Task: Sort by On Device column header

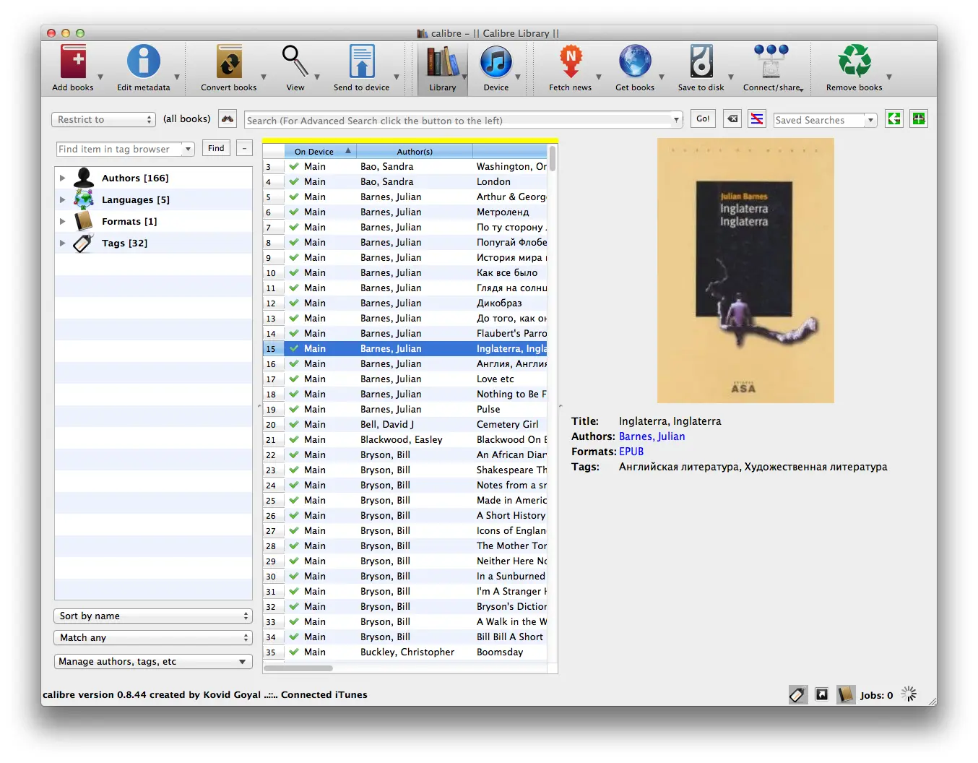Action: tap(320, 152)
